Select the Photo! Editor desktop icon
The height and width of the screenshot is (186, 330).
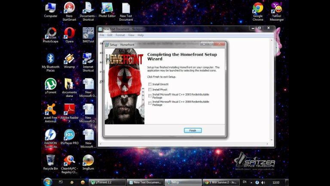click(107, 10)
